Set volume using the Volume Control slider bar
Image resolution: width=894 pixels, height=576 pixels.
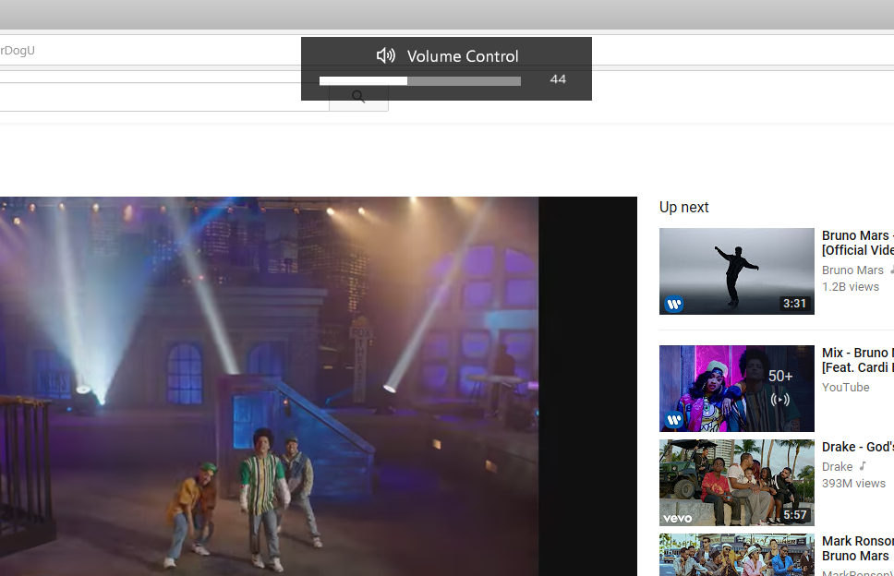tap(419, 81)
